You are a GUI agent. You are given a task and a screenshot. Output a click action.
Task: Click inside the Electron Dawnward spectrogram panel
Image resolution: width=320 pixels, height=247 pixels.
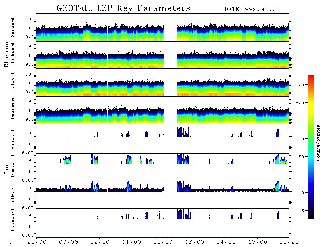[163, 110]
